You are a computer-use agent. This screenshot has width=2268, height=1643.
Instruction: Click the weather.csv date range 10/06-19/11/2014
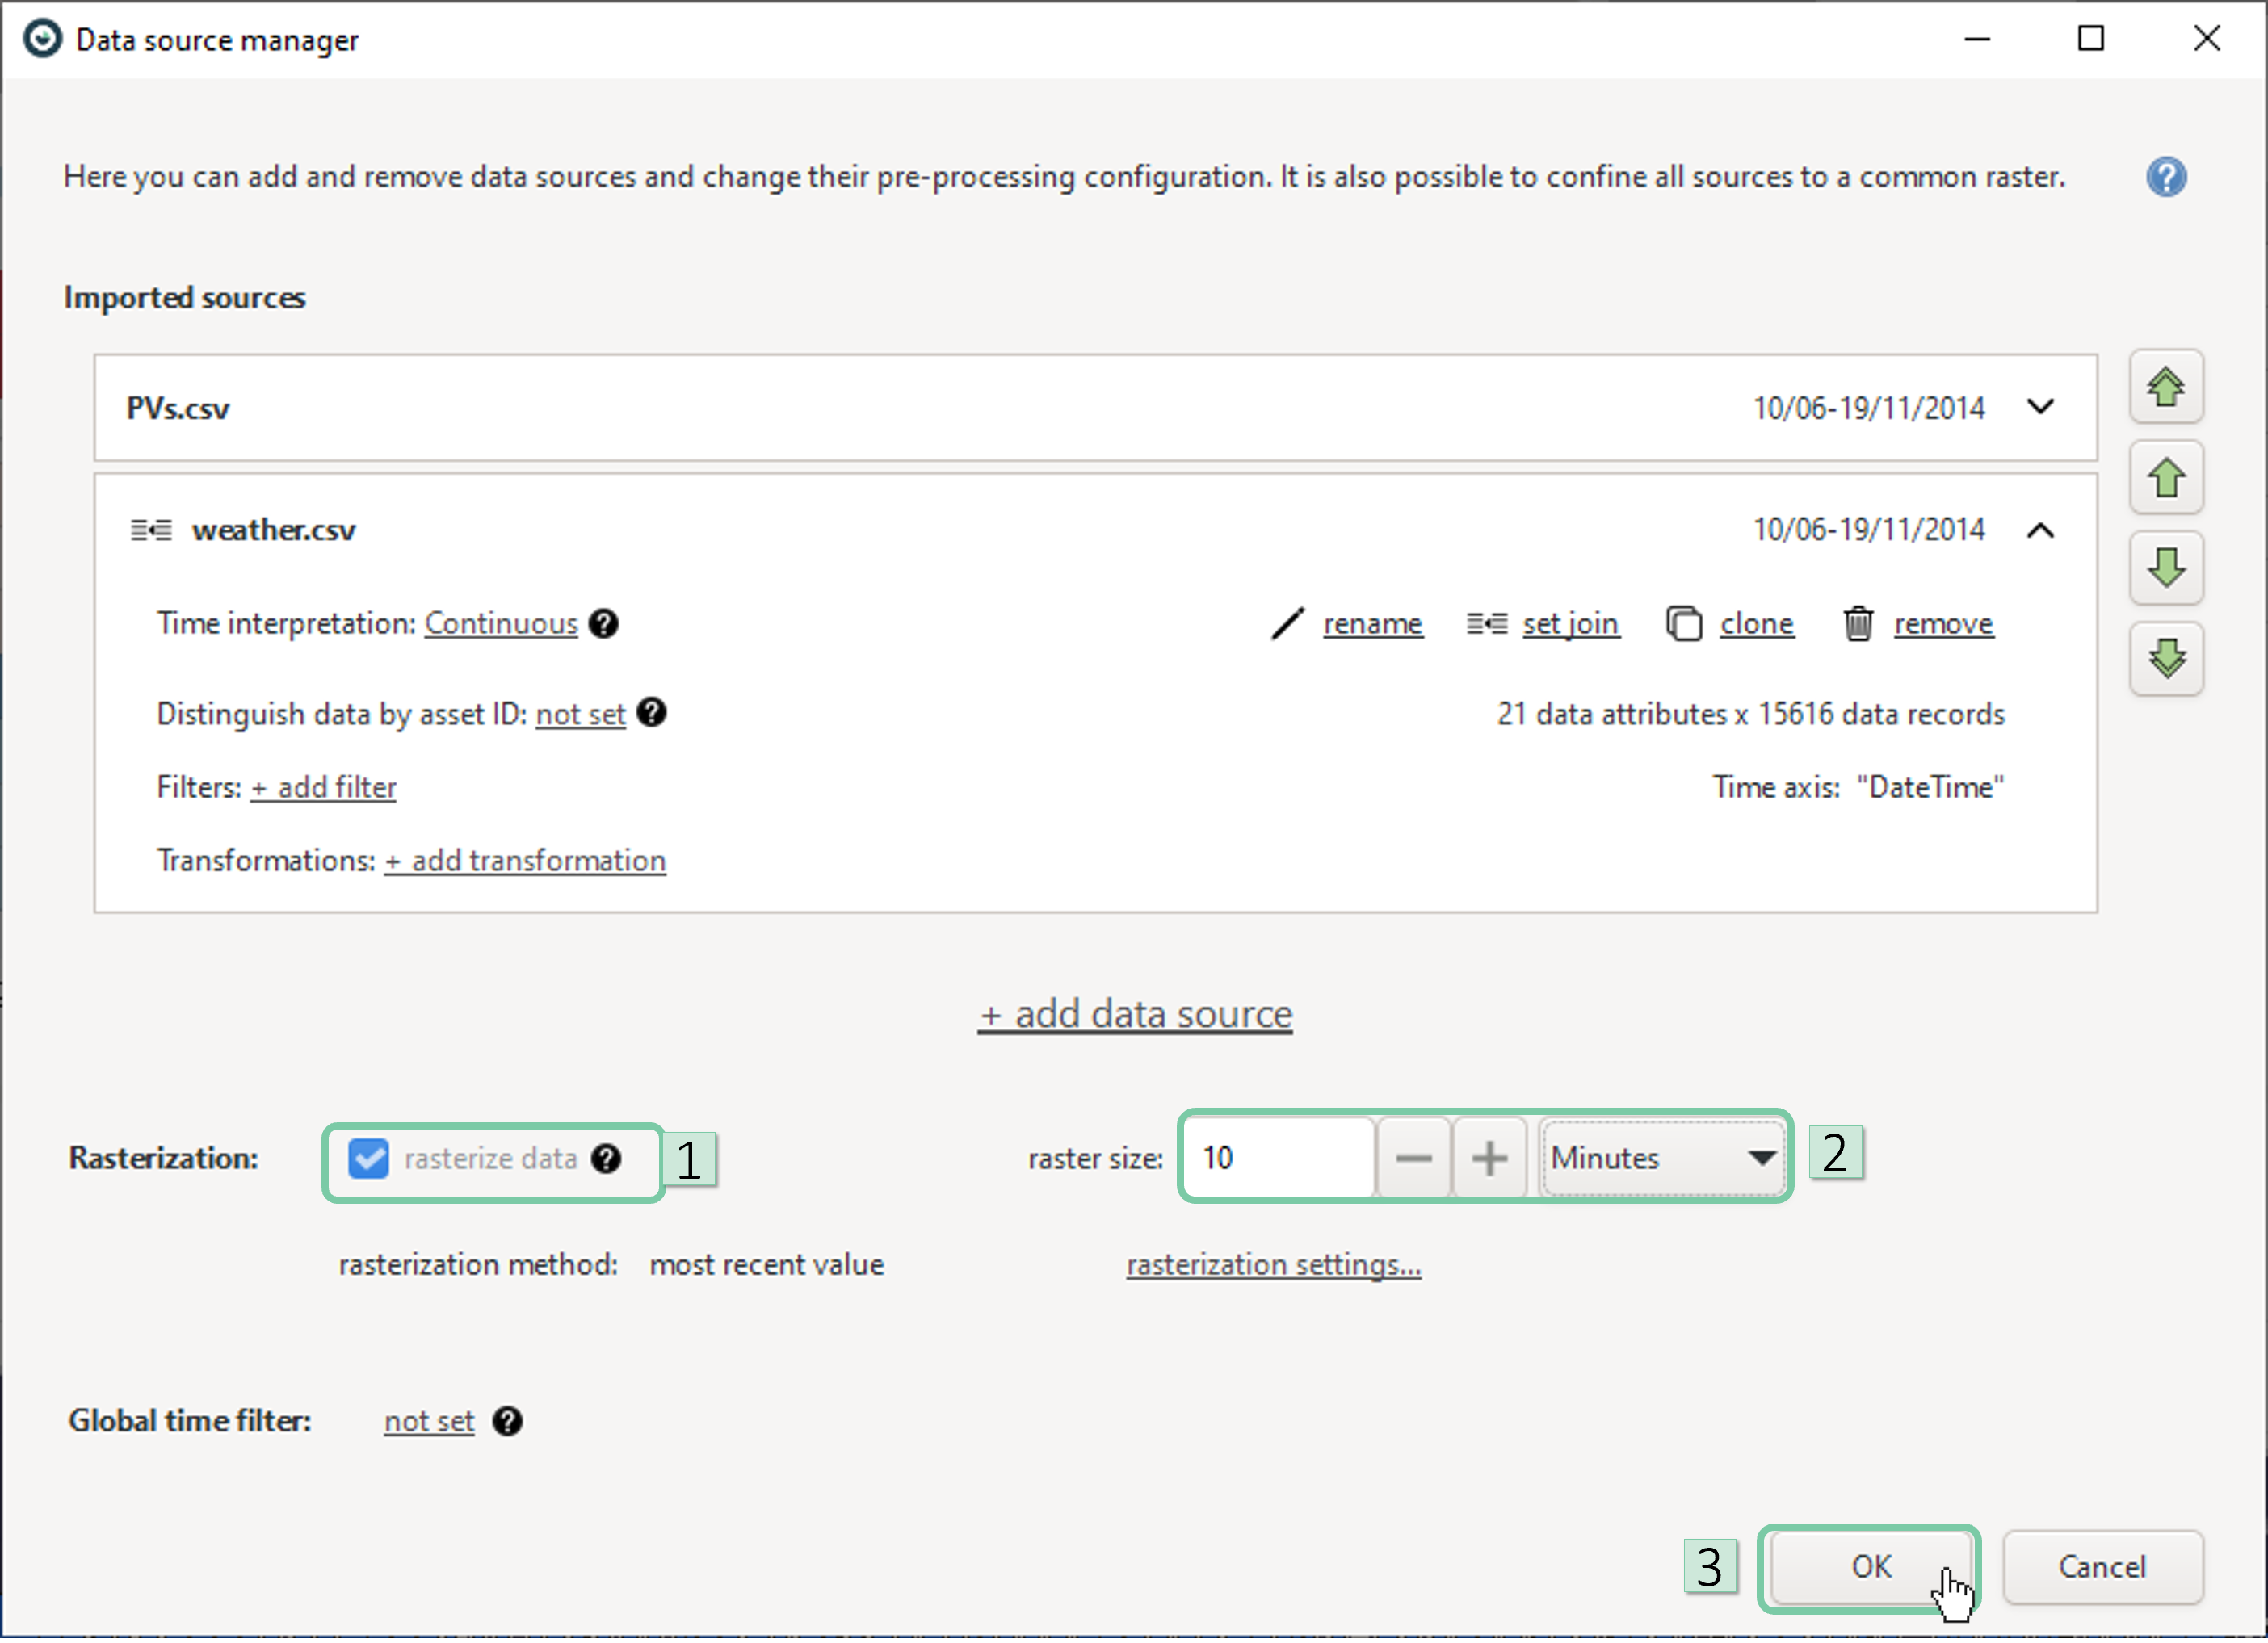point(1868,530)
